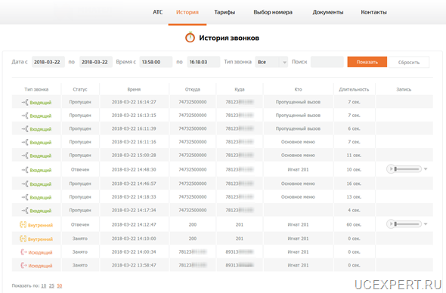Click duration '60 сек.' cell
Screen dimensions: 446x293
[354, 224]
